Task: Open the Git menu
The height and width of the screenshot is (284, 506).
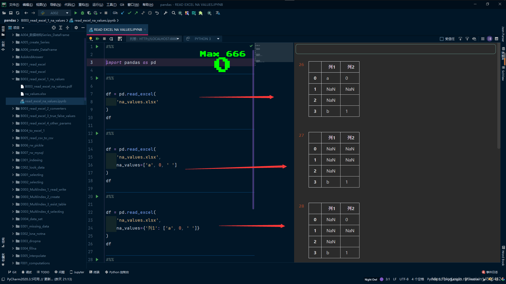Action: point(122,4)
